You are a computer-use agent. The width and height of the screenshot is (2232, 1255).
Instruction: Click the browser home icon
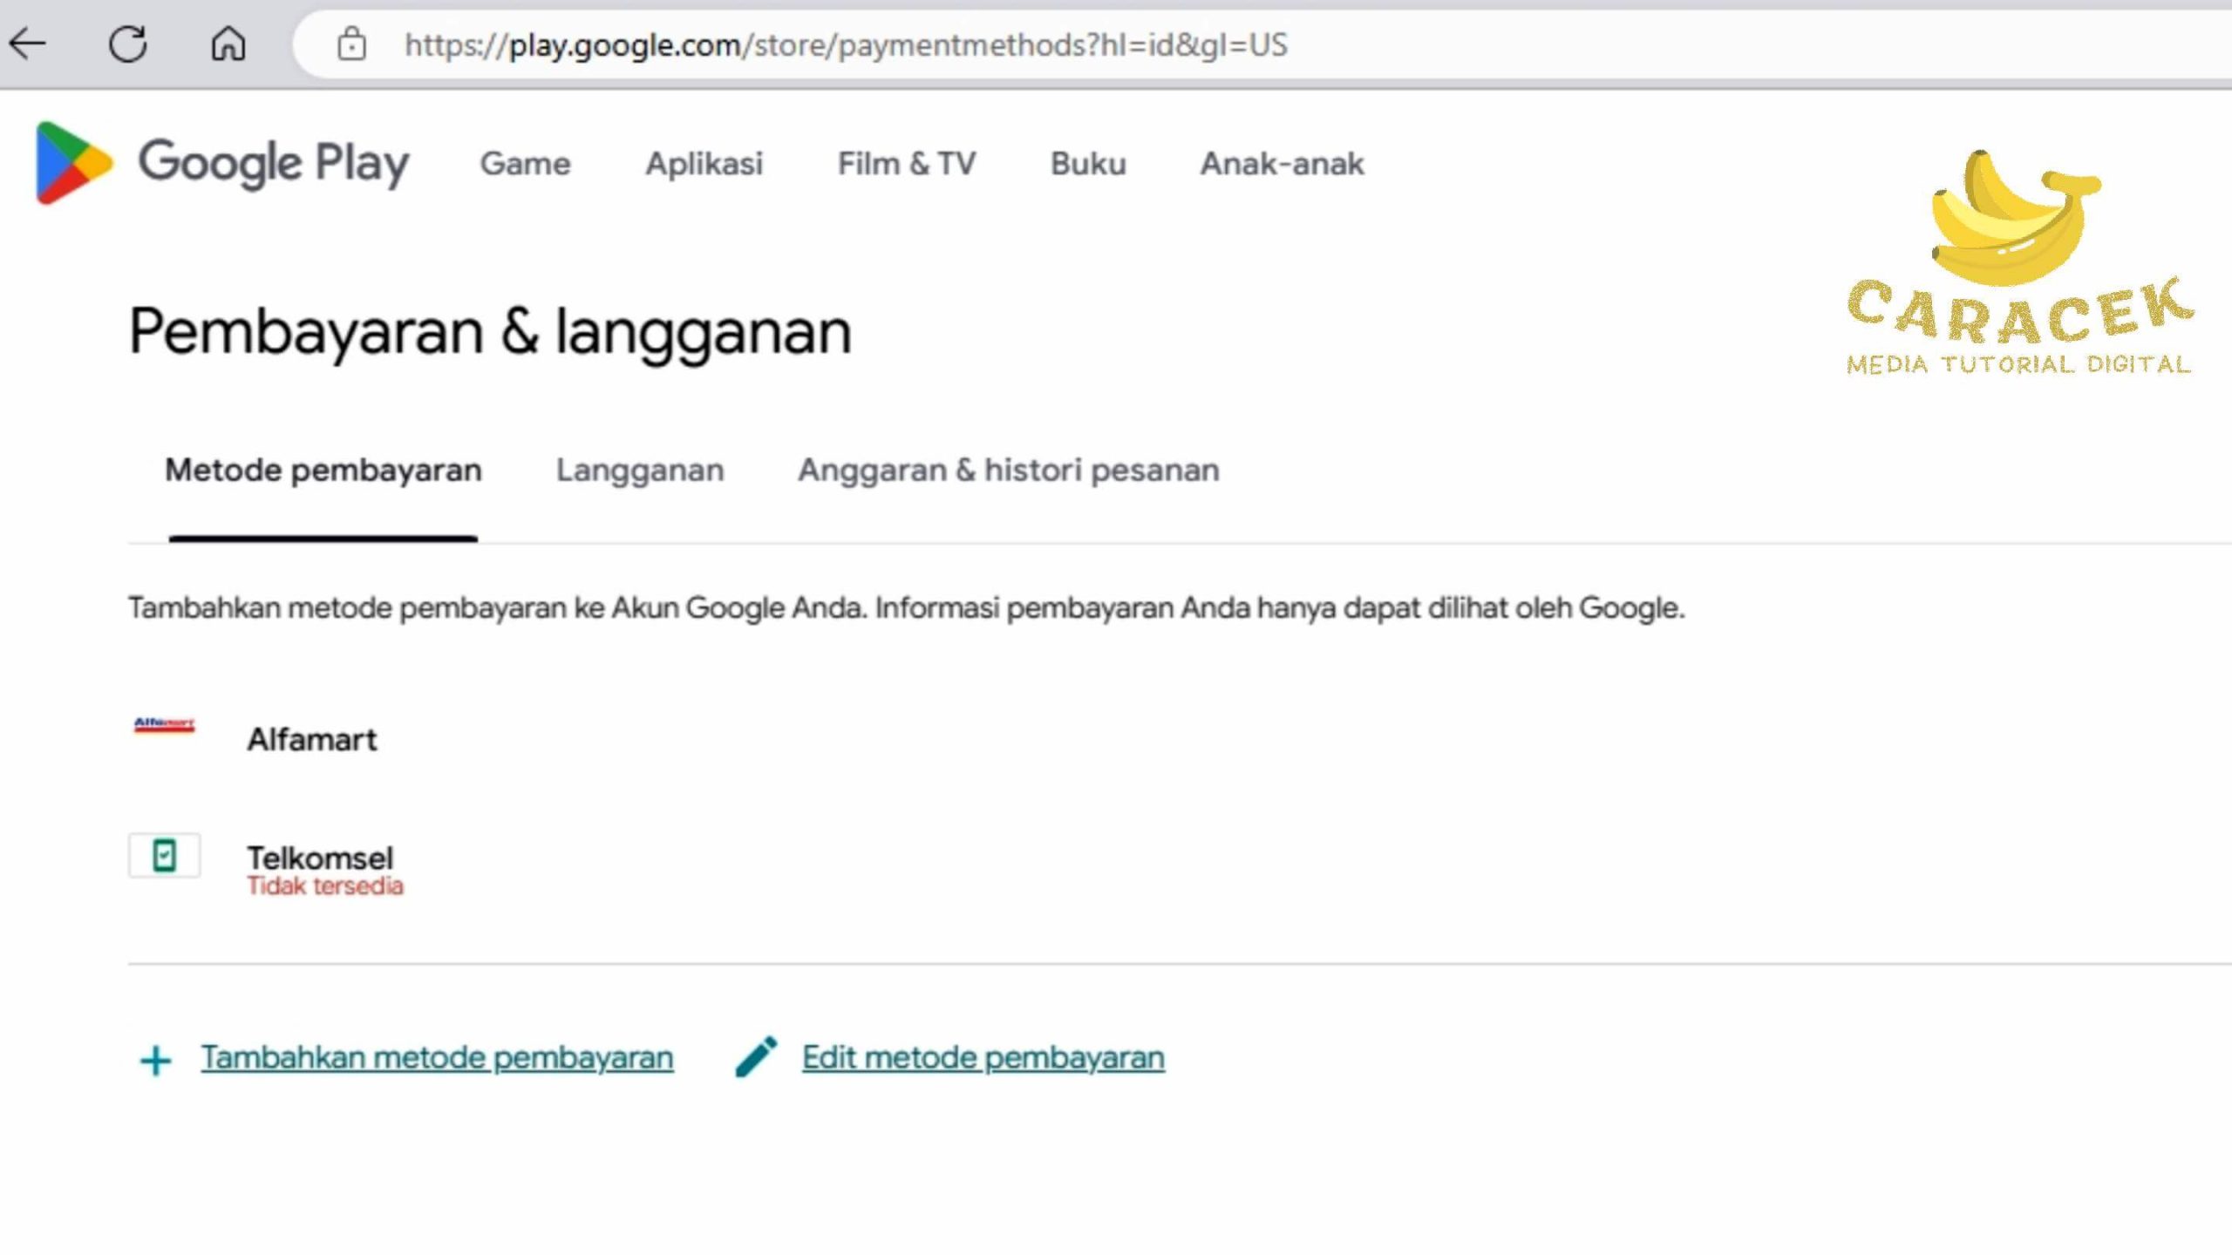point(228,44)
